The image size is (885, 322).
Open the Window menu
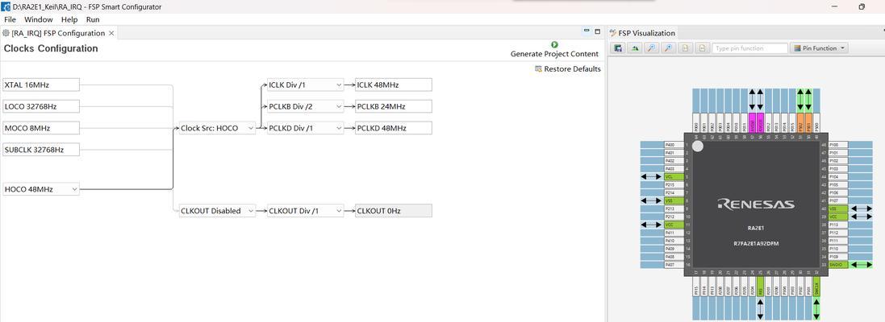click(x=39, y=19)
